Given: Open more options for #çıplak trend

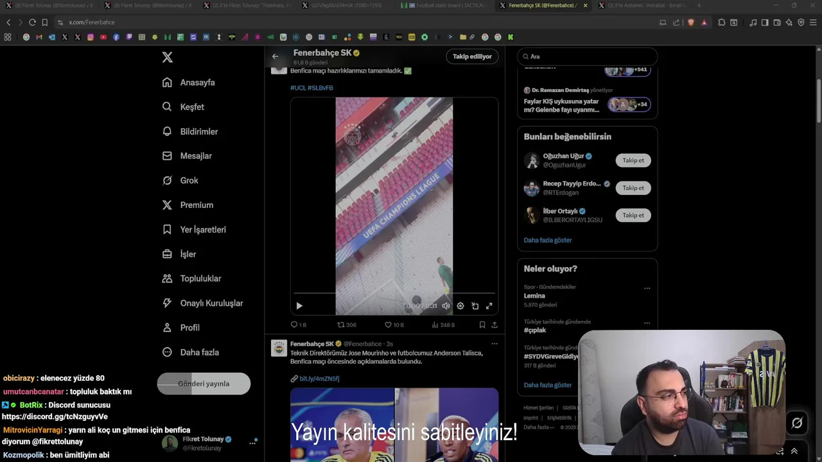Looking at the screenshot, I should click(647, 323).
